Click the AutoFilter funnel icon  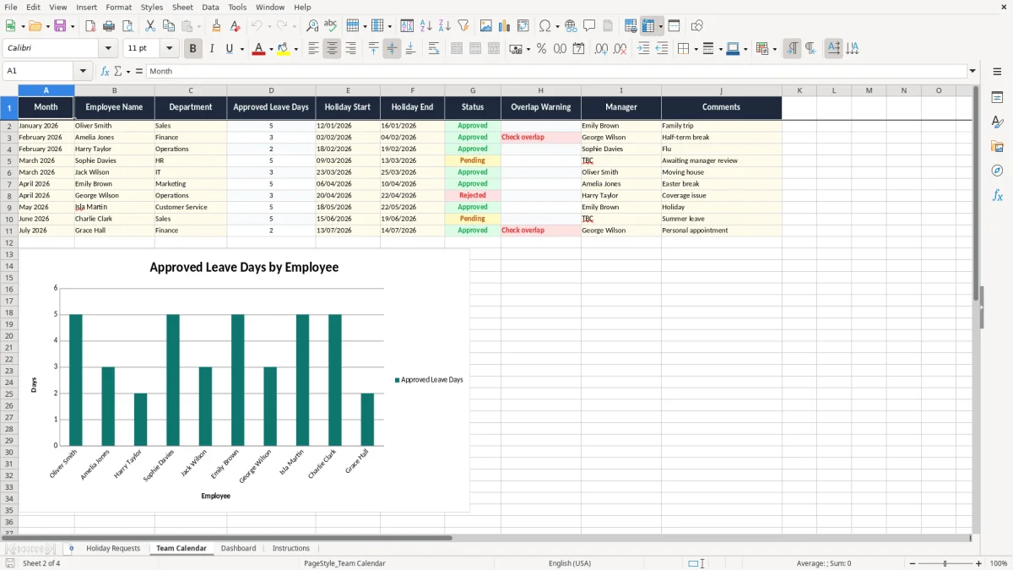coord(463,26)
